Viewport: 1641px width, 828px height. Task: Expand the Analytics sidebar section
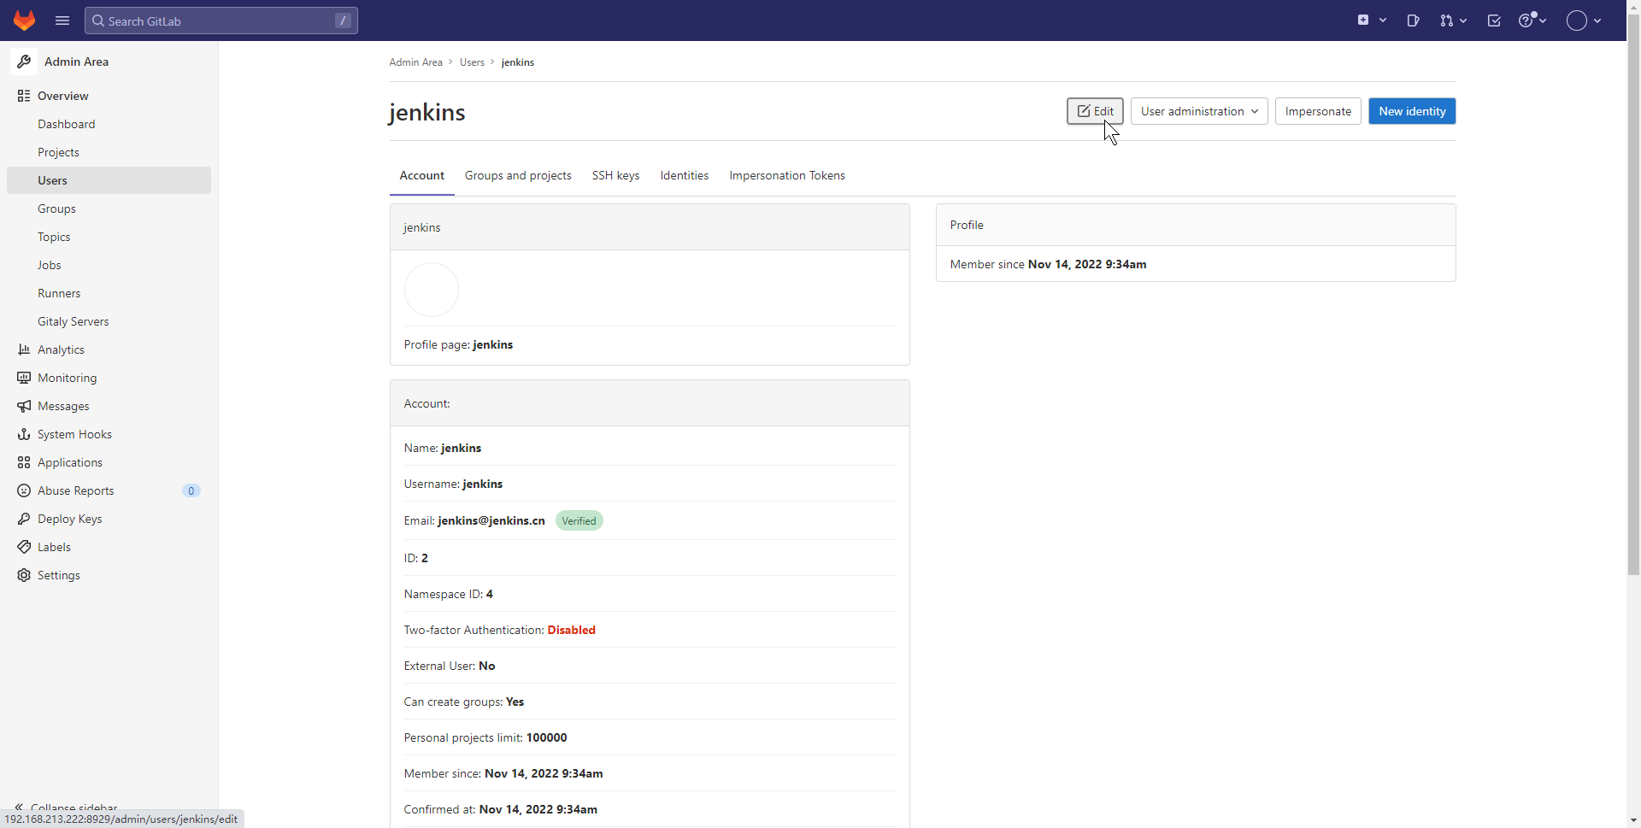coord(61,349)
